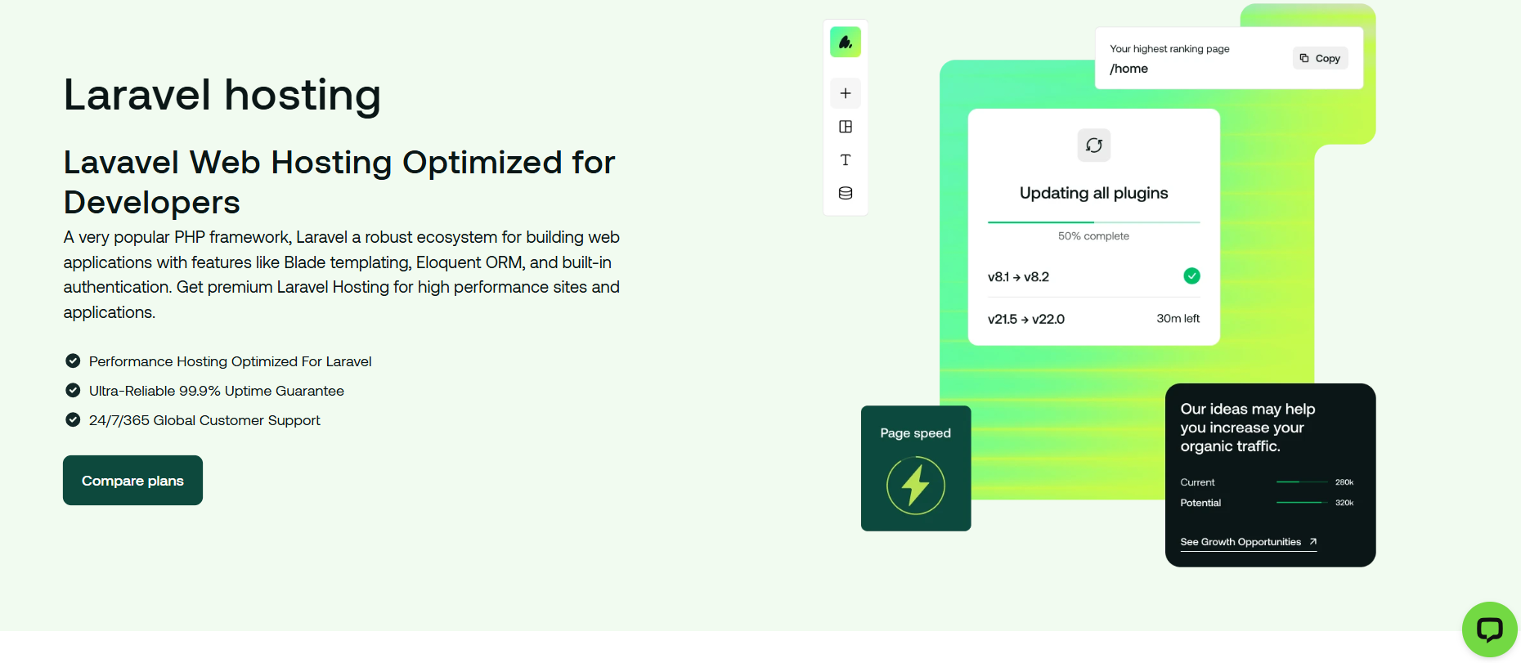Click check icon beside Ultra-Reliable 99.9% Uptime
Viewport: 1521px width, 663px height.
pyautogui.click(x=73, y=390)
